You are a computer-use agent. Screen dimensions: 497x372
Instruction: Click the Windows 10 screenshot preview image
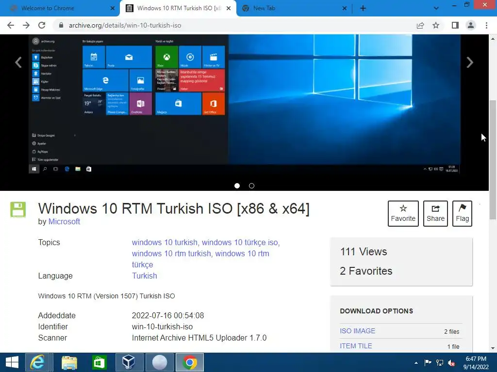pyautogui.click(x=245, y=105)
